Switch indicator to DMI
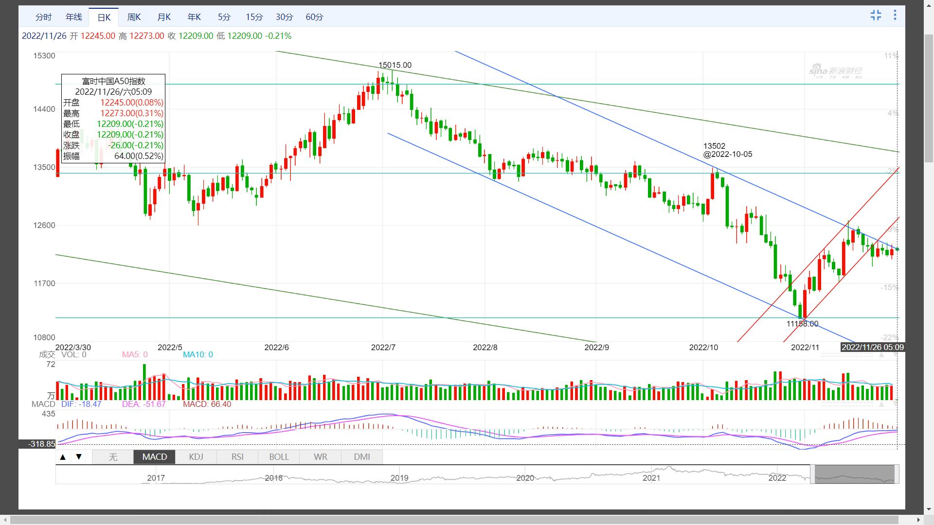The width and height of the screenshot is (934, 525). pos(362,457)
